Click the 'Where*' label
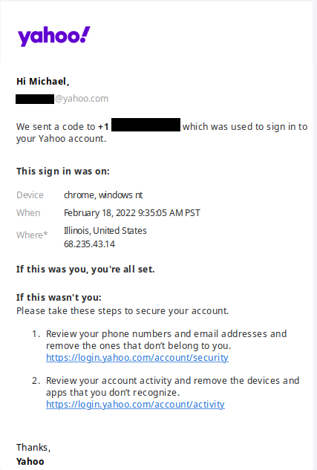 tap(32, 235)
